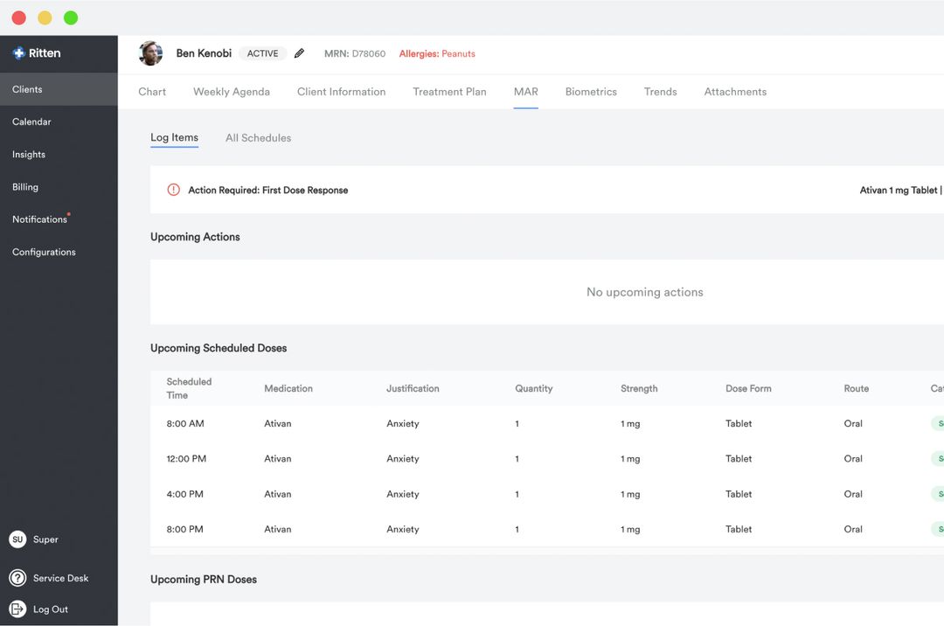Click Ben Kenobi's profile photo

point(150,53)
